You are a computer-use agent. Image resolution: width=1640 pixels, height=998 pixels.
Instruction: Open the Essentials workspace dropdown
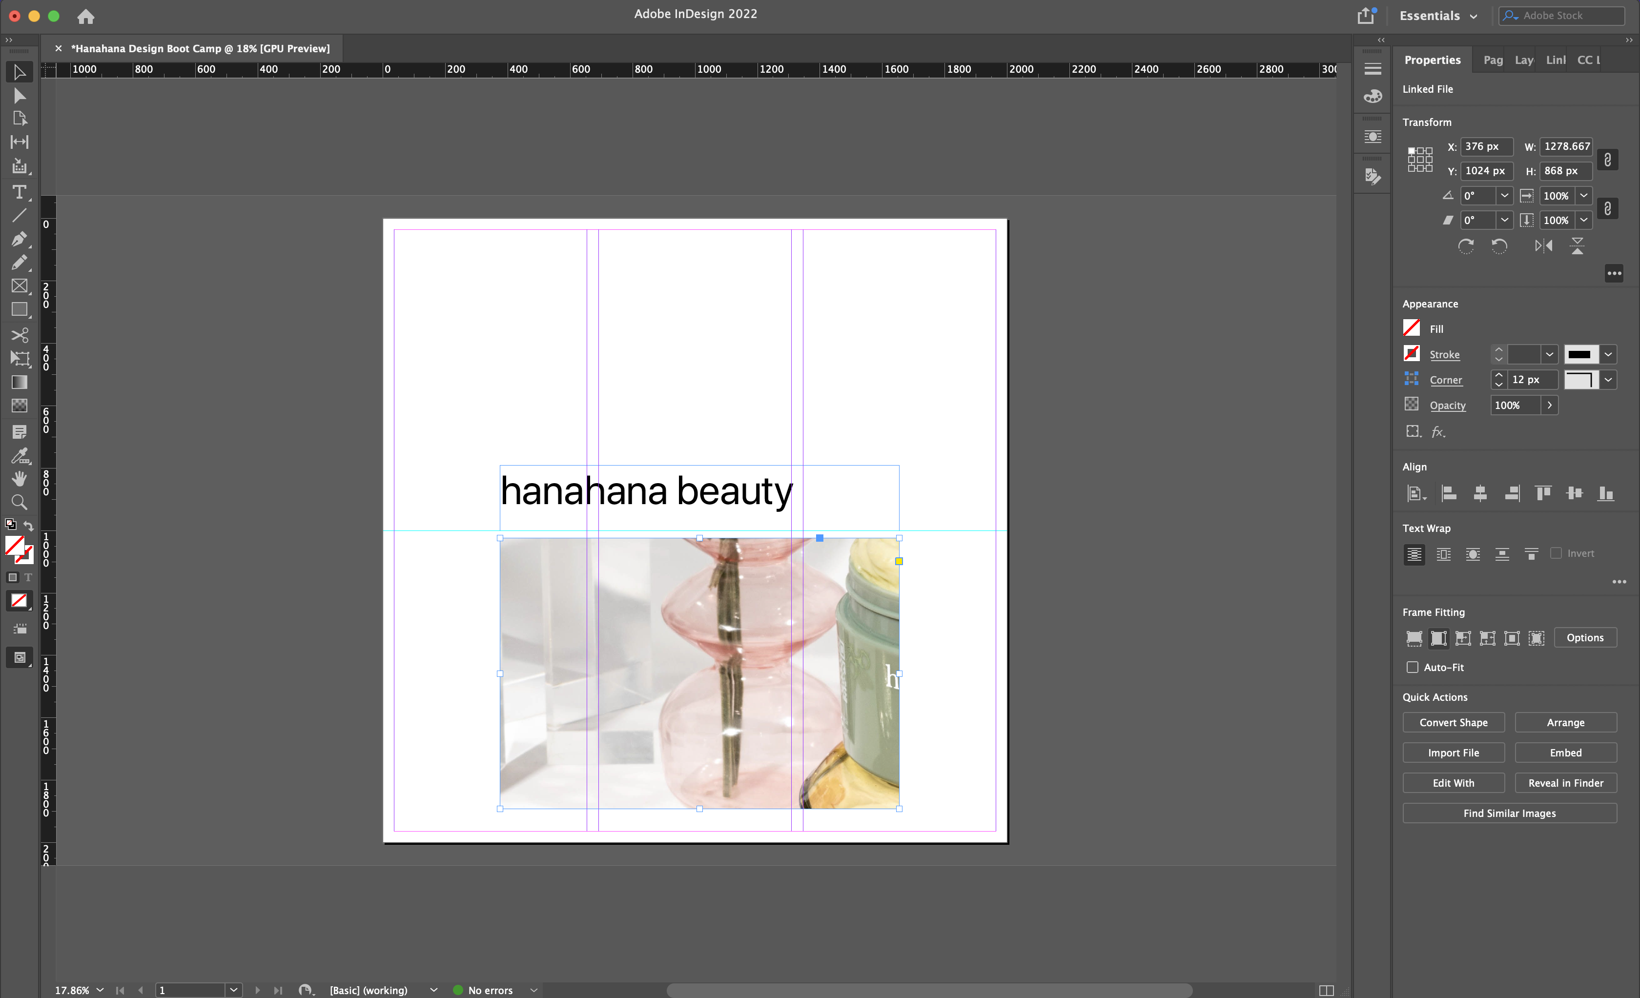pyautogui.click(x=1437, y=16)
